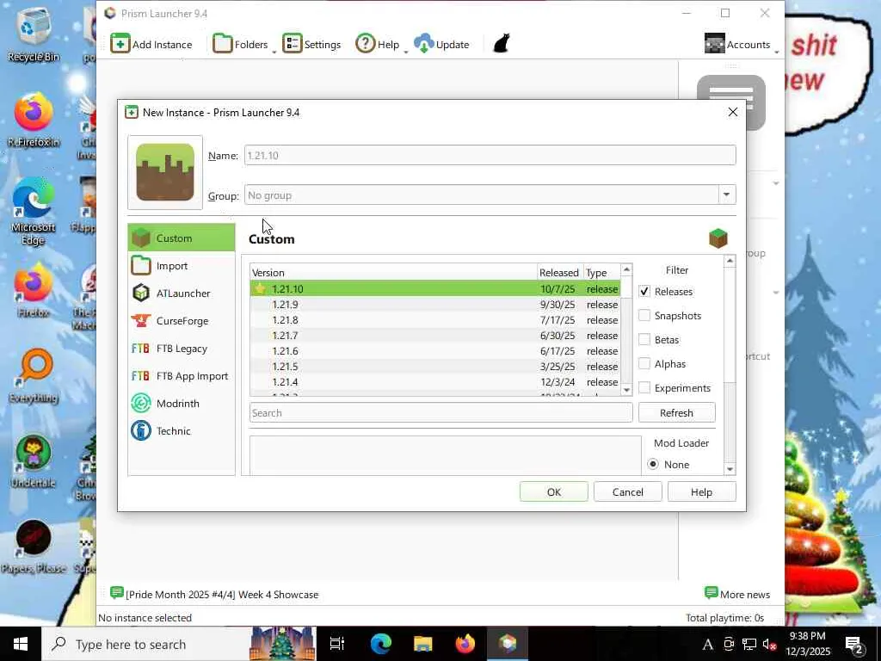This screenshot has height=661, width=881.
Task: Select the FTB App Import source
Action: click(182, 376)
